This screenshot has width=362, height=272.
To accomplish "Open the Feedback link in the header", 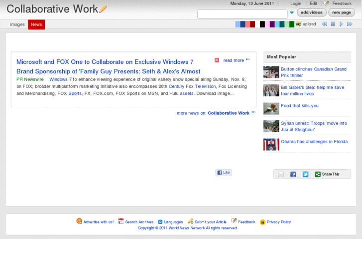I will click(342, 3).
